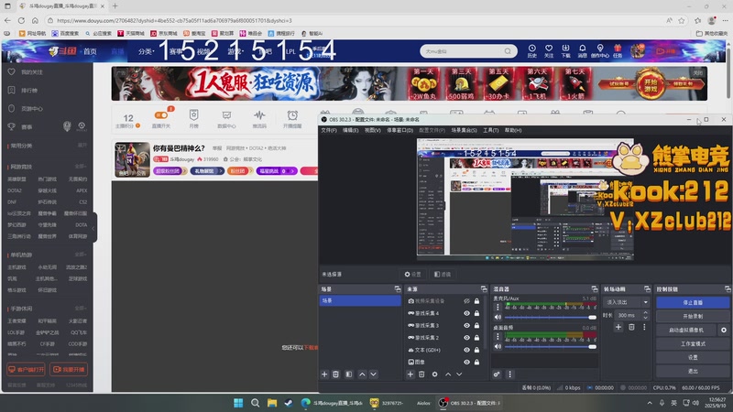Toggle the 直播开关 live switch
This screenshot has width=733, height=412.
161,115
